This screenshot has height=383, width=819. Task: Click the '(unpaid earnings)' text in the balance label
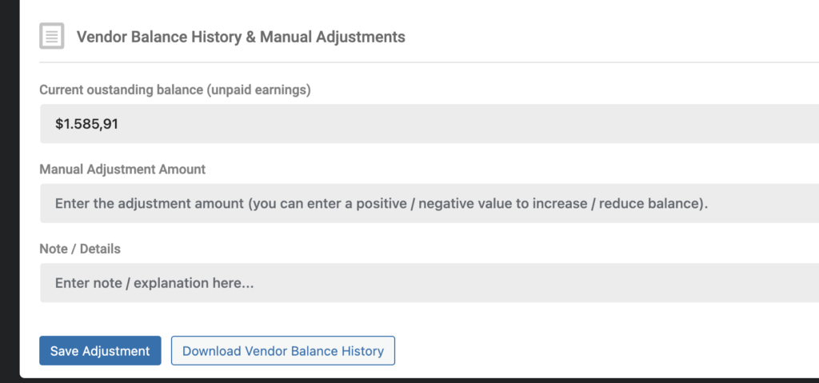258,90
